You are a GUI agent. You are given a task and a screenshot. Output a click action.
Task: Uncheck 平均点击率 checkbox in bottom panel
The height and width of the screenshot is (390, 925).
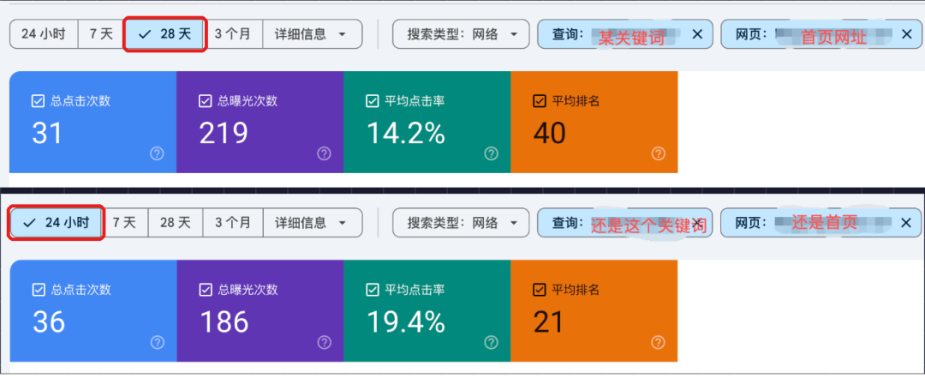(x=373, y=291)
